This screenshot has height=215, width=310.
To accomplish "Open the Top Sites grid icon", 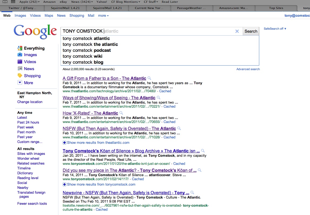I will coord(13,2).
